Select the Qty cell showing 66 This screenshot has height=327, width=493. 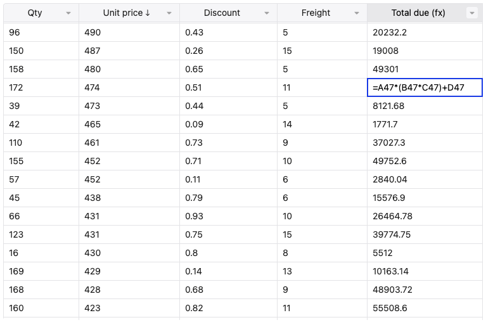41,216
